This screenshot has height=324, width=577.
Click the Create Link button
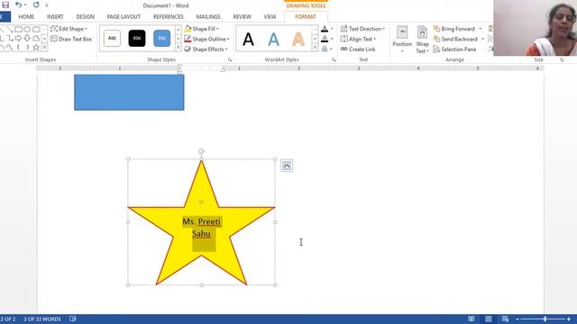tap(358, 49)
